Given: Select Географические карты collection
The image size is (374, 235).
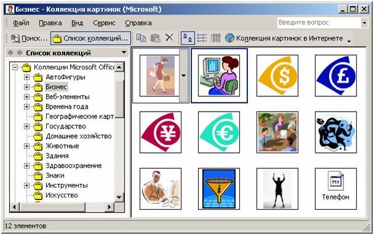Looking at the screenshot, I should (80, 117).
